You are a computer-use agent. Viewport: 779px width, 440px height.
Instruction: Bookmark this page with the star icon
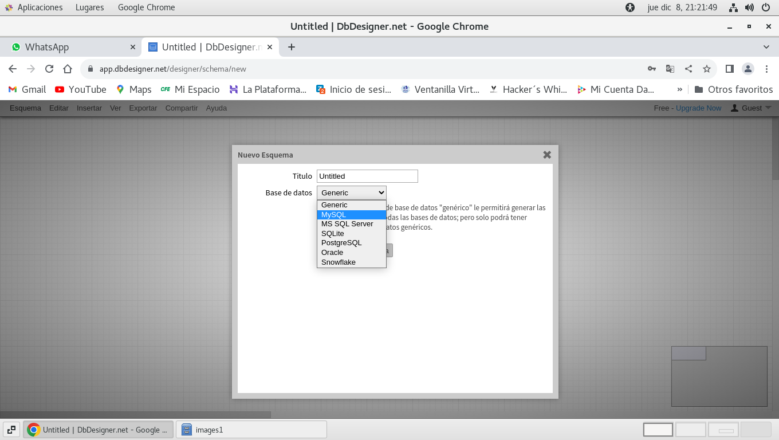pyautogui.click(x=707, y=69)
